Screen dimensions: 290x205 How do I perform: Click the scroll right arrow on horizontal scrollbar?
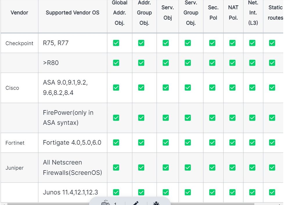(x=280, y=204)
